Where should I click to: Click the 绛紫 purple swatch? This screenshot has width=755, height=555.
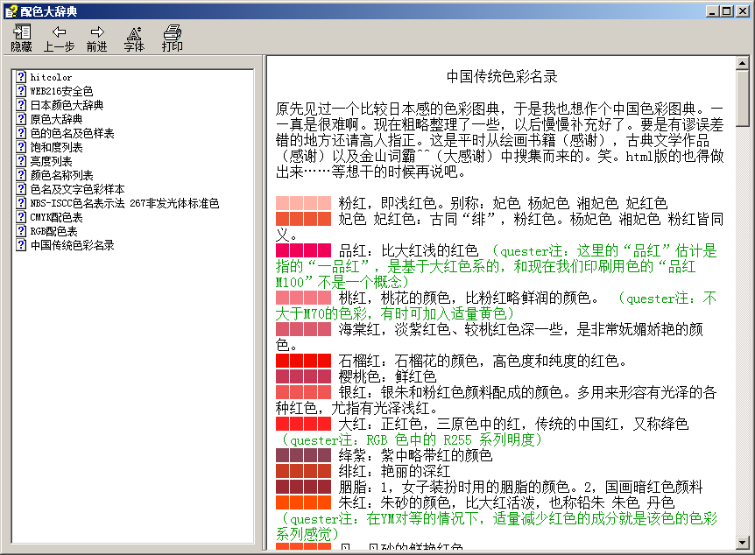pos(303,455)
